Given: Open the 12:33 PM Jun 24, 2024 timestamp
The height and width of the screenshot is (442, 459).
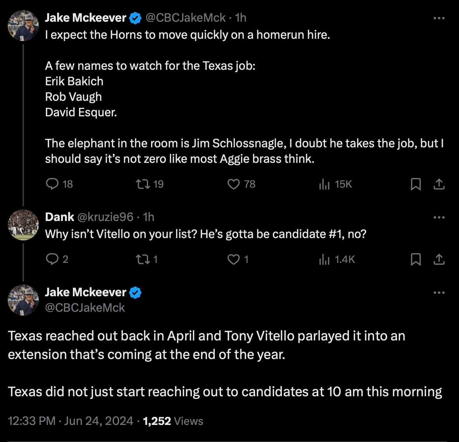Looking at the screenshot, I should (70, 421).
